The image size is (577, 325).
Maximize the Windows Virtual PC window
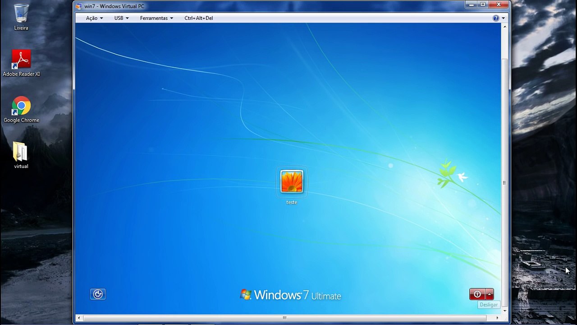pos(483,5)
